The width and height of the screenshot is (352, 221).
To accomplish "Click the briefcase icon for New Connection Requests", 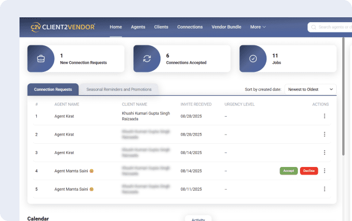I will [41, 58].
